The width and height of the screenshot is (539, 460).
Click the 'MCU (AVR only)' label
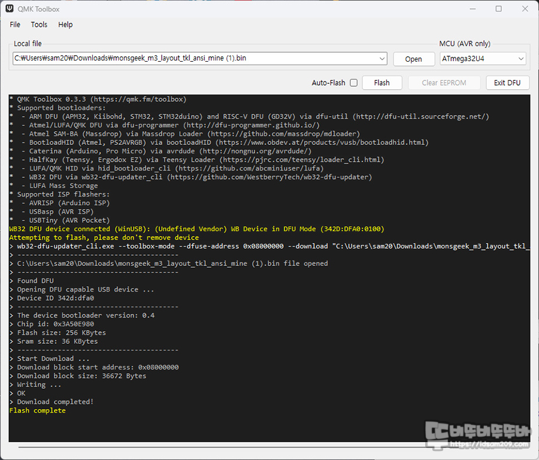click(465, 44)
